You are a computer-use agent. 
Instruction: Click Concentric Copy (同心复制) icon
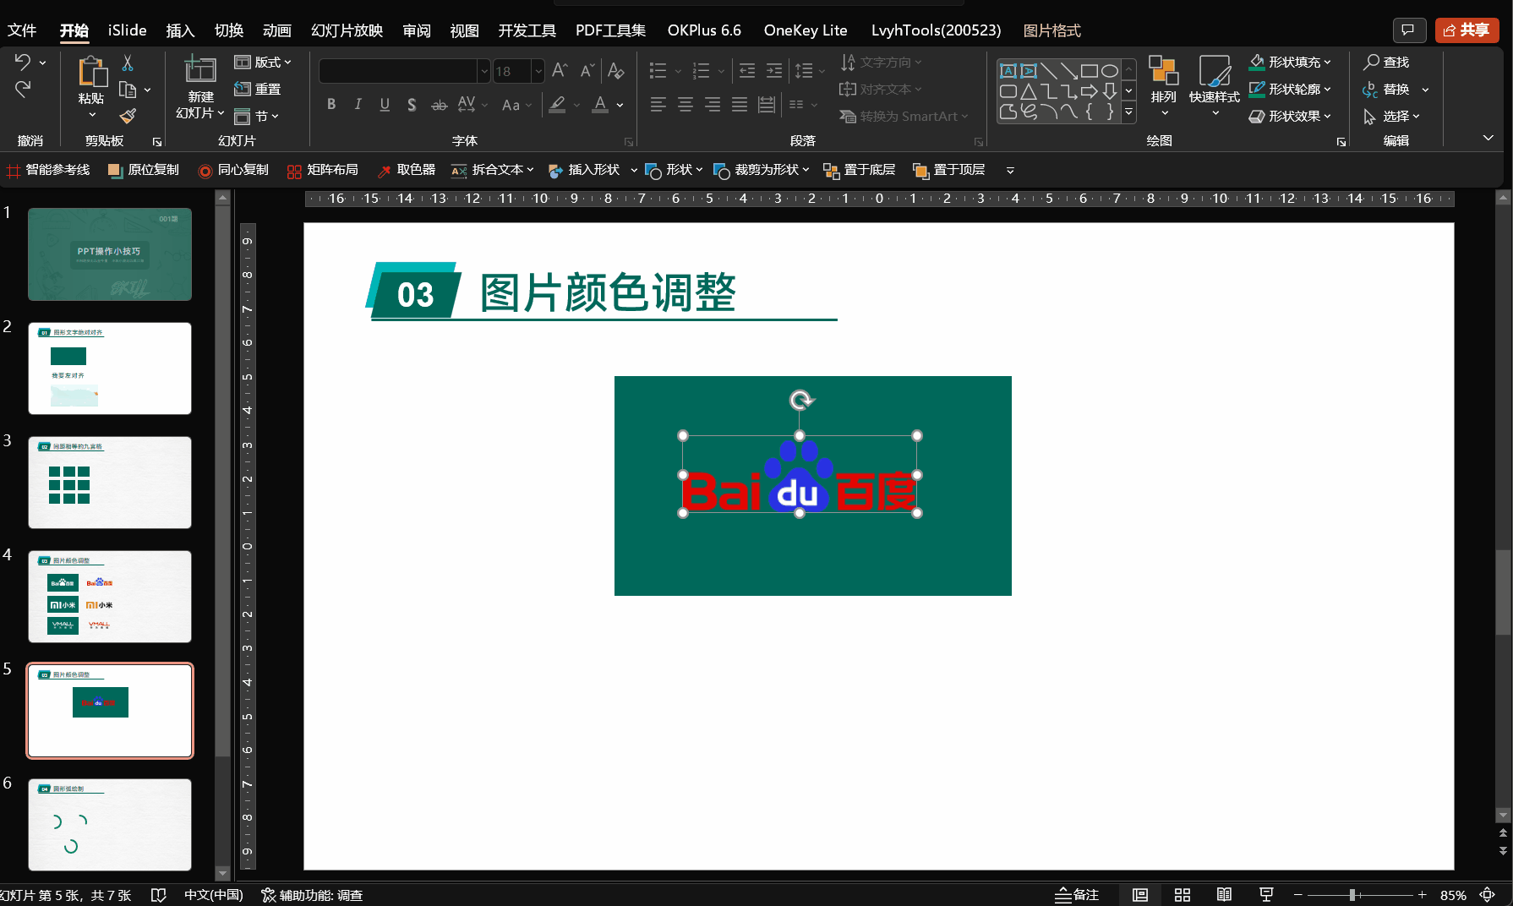[x=205, y=171]
